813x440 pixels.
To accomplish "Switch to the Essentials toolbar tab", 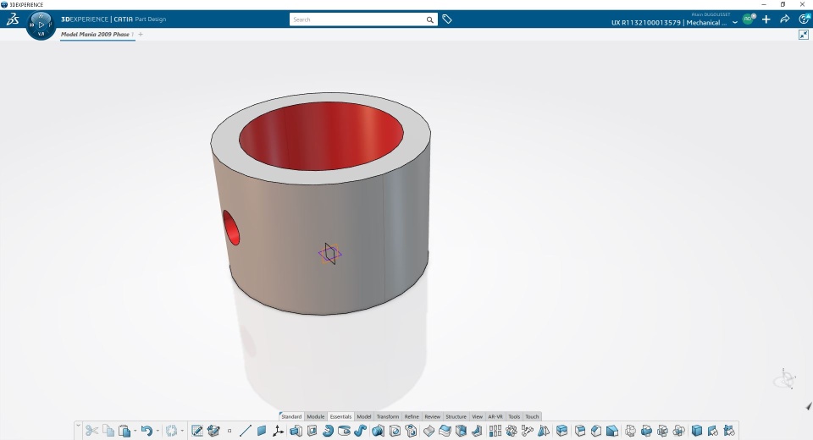I will click(340, 416).
